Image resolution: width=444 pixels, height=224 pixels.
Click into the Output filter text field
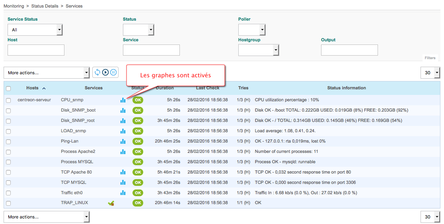349,50
